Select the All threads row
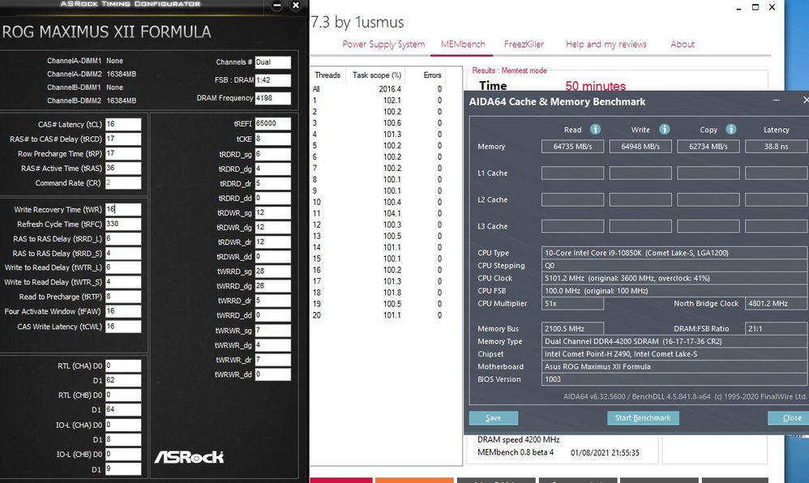 point(377,89)
